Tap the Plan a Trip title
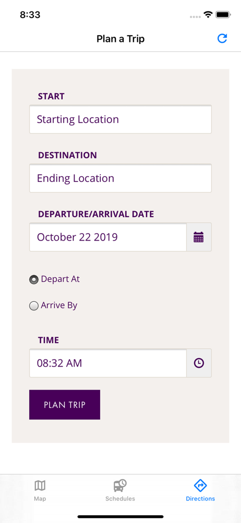 [121, 39]
